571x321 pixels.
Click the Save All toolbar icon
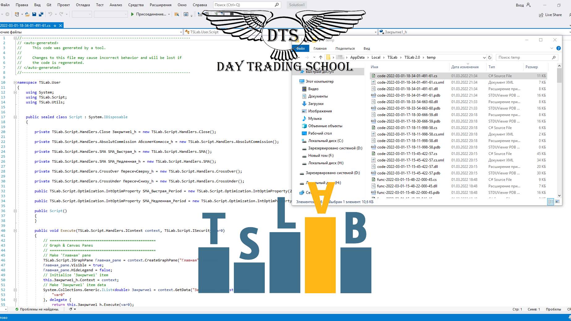point(40,14)
